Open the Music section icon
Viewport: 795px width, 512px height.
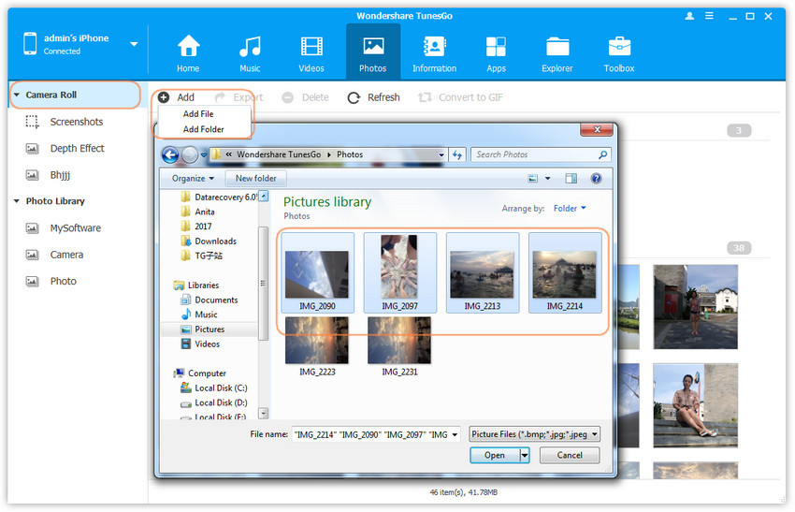[x=250, y=47]
